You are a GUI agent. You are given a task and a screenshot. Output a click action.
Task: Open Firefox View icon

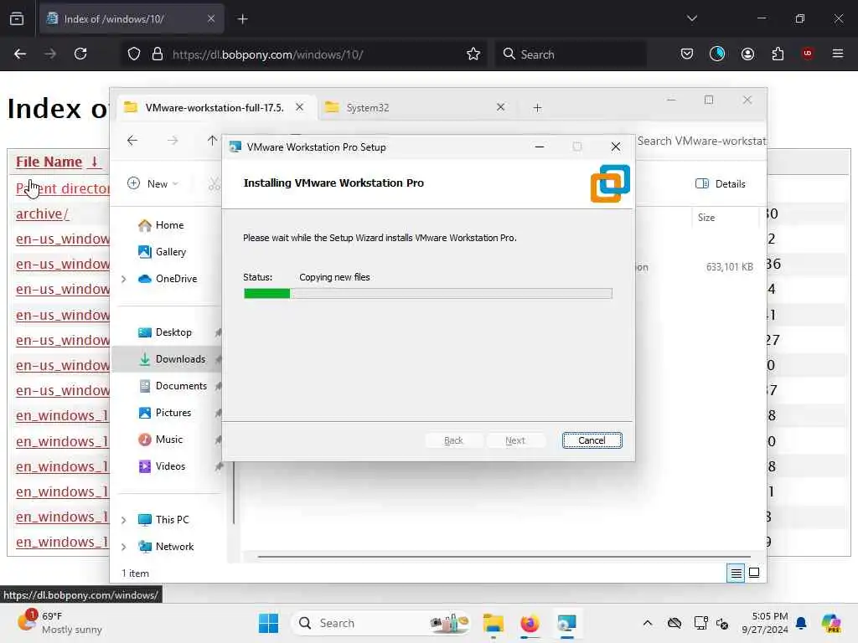(x=17, y=18)
